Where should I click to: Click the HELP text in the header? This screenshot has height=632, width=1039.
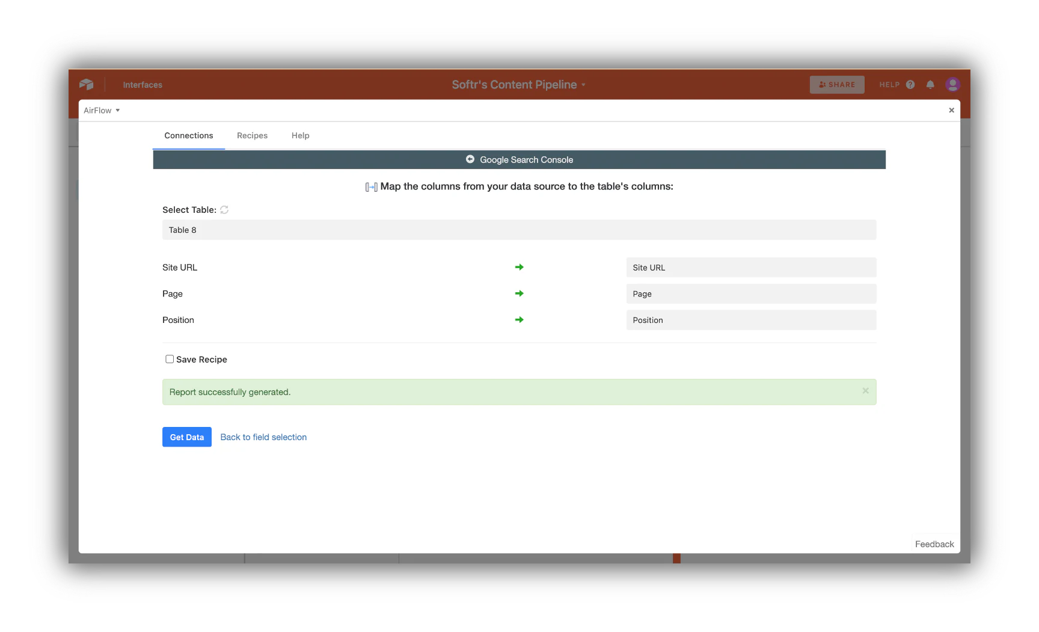click(889, 85)
